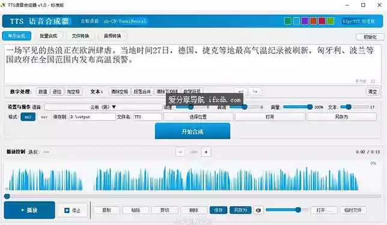
Task: Pick the purple theme color swatch
Action: pyautogui.click(x=305, y=21)
